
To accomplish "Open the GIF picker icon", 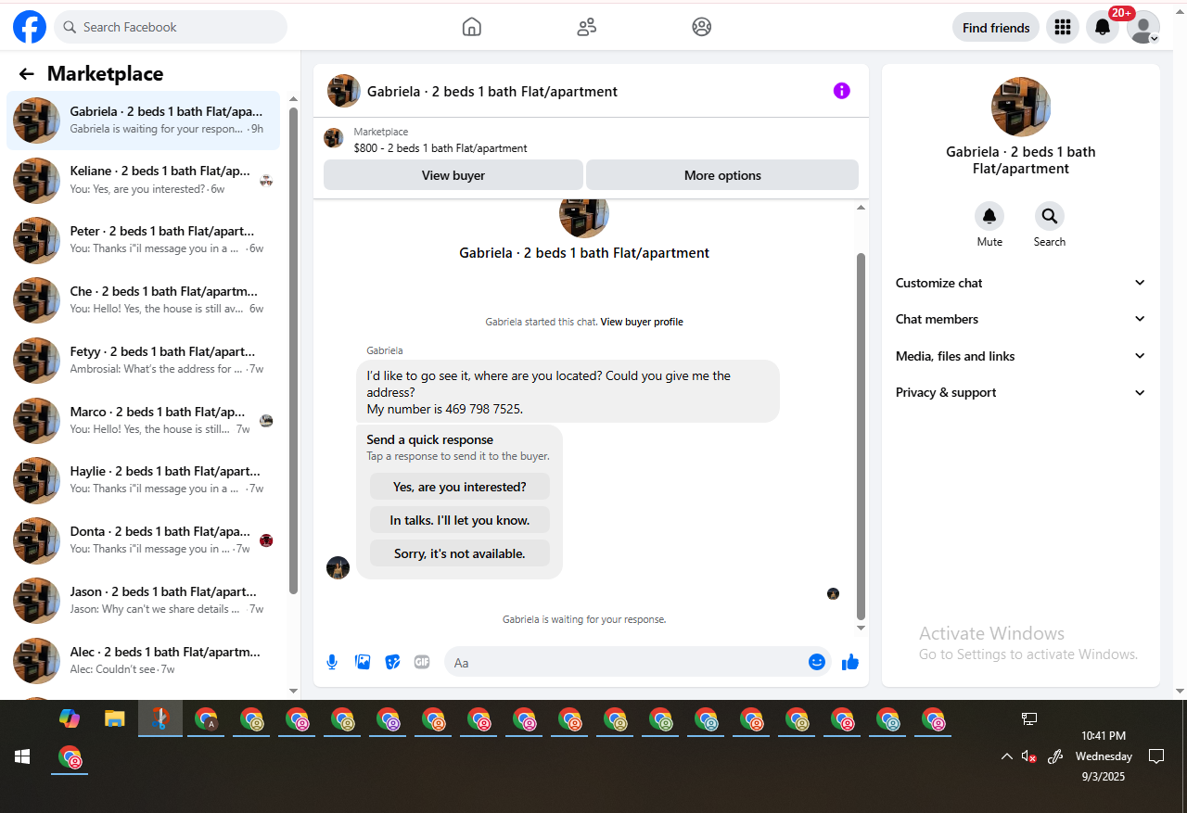I will pyautogui.click(x=422, y=662).
